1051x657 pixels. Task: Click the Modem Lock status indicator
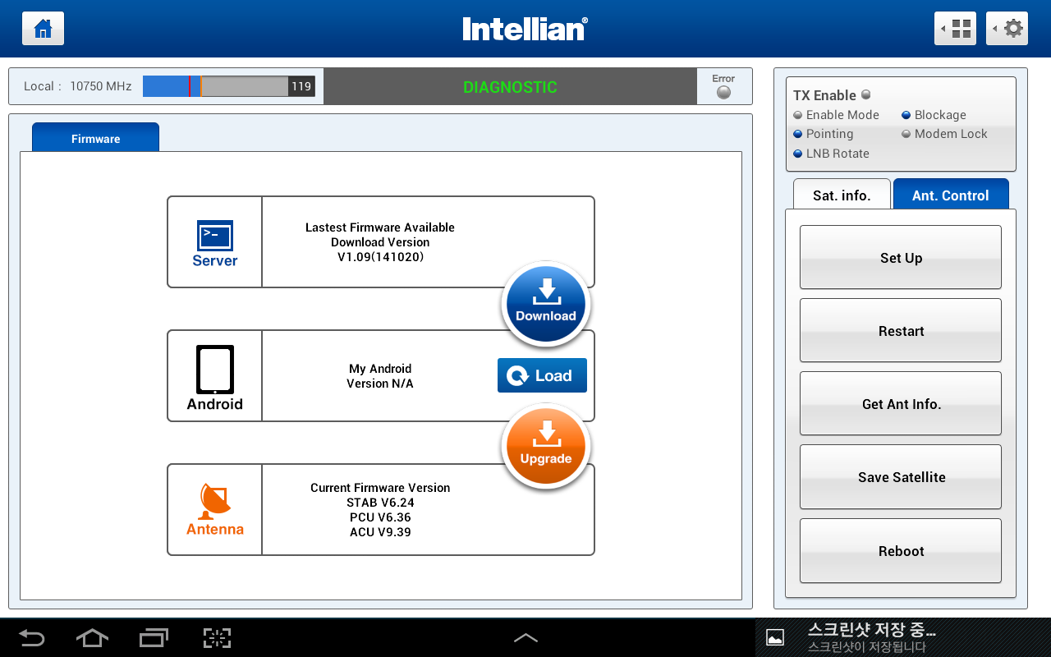point(906,135)
